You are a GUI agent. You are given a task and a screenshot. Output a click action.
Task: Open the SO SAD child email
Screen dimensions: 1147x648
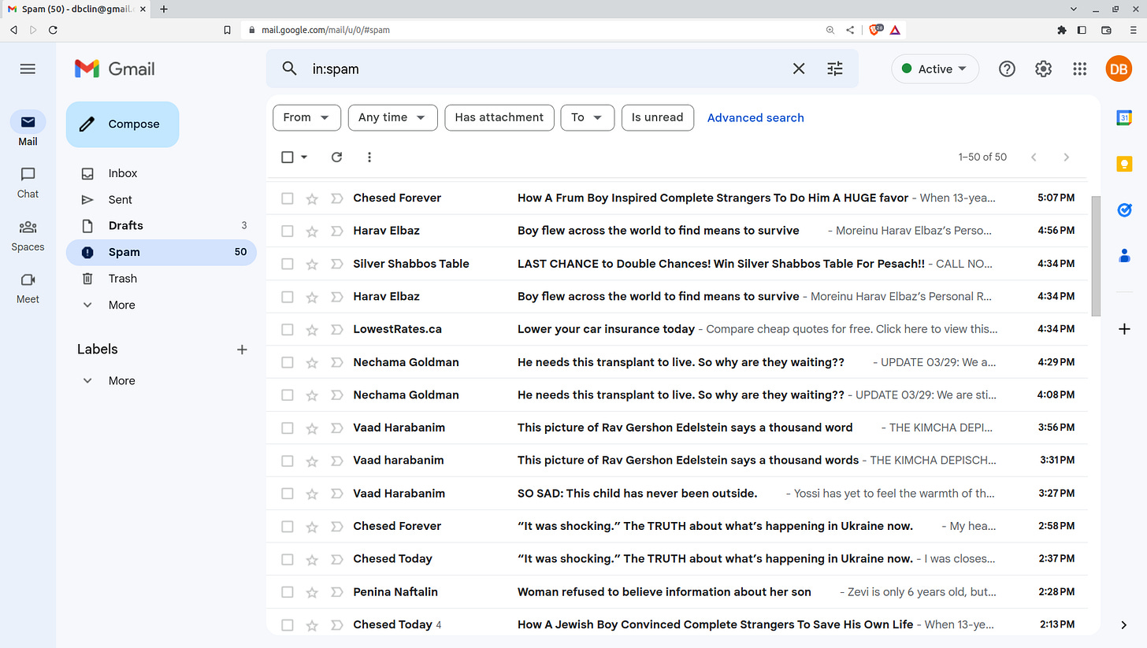(x=678, y=494)
